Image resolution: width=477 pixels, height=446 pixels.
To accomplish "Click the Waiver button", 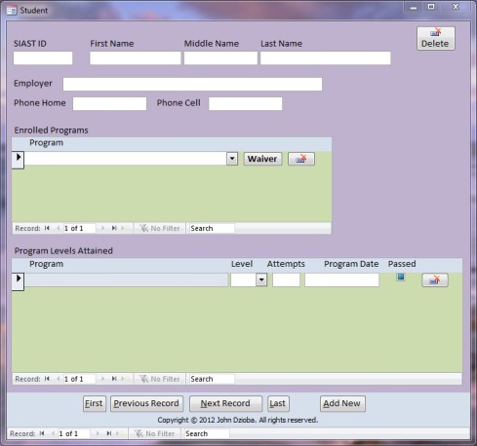I will (x=262, y=159).
